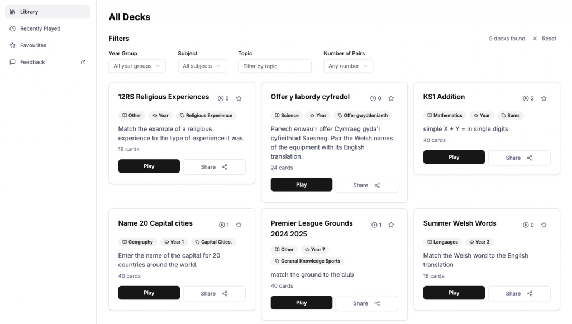Click the Library icon in the sidebar
Screen dimensions: 572x324
pos(12,11)
